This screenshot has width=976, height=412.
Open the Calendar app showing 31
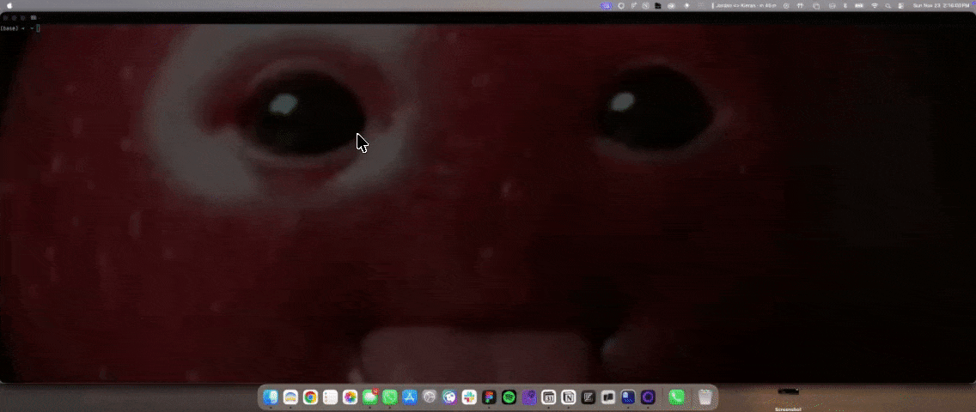pos(548,397)
